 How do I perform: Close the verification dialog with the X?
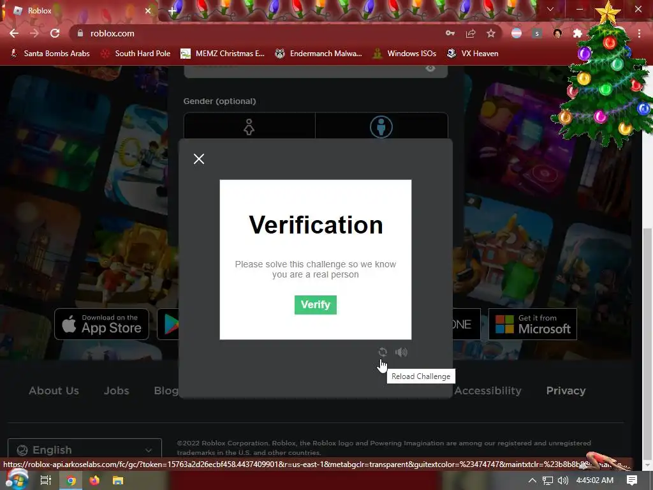point(199,159)
